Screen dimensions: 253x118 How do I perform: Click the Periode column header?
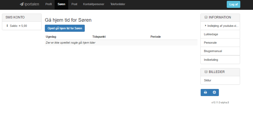[156, 37]
